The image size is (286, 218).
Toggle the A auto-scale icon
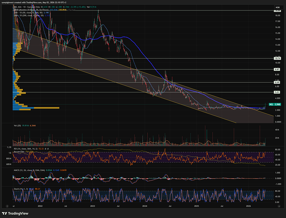pyautogui.click(x=279, y=206)
